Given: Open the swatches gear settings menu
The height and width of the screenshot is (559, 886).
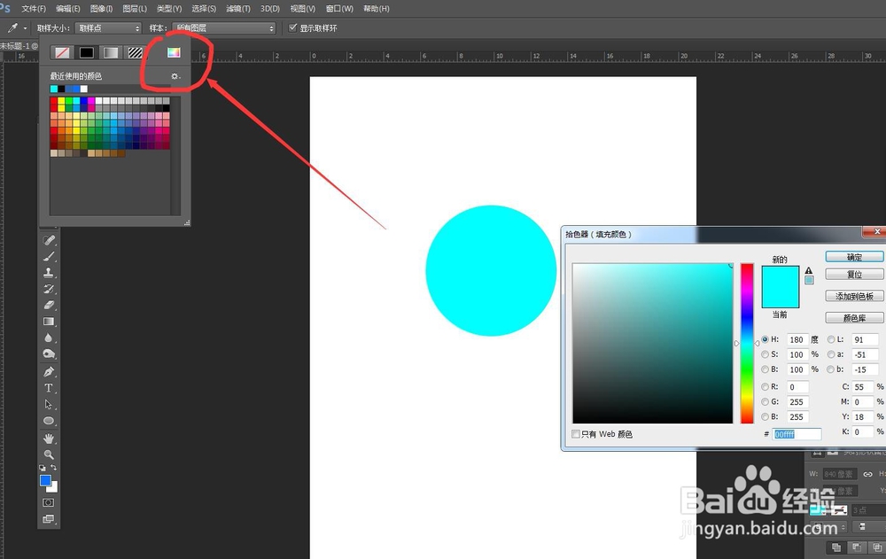Looking at the screenshot, I should click(x=175, y=76).
